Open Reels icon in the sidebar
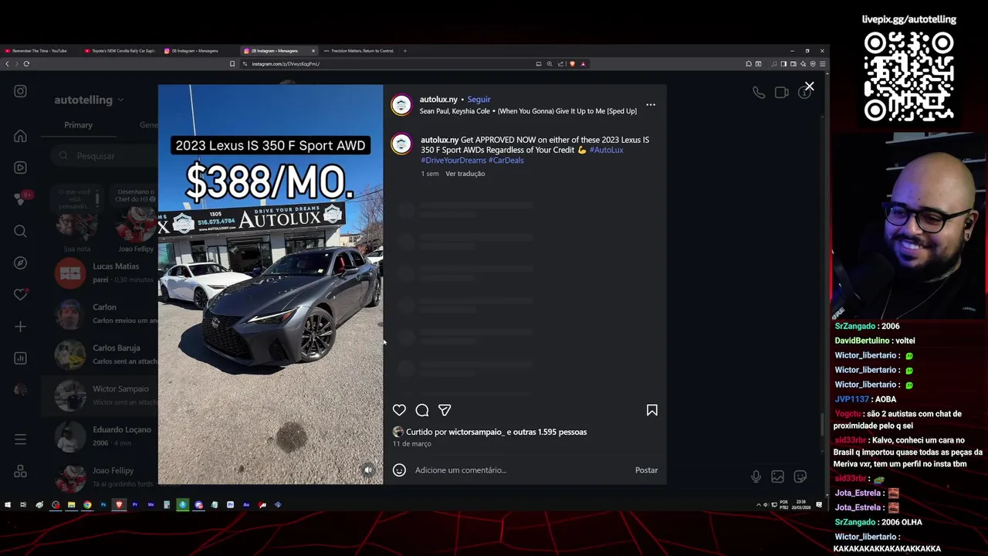Viewport: 988px width, 556px height. [x=20, y=168]
